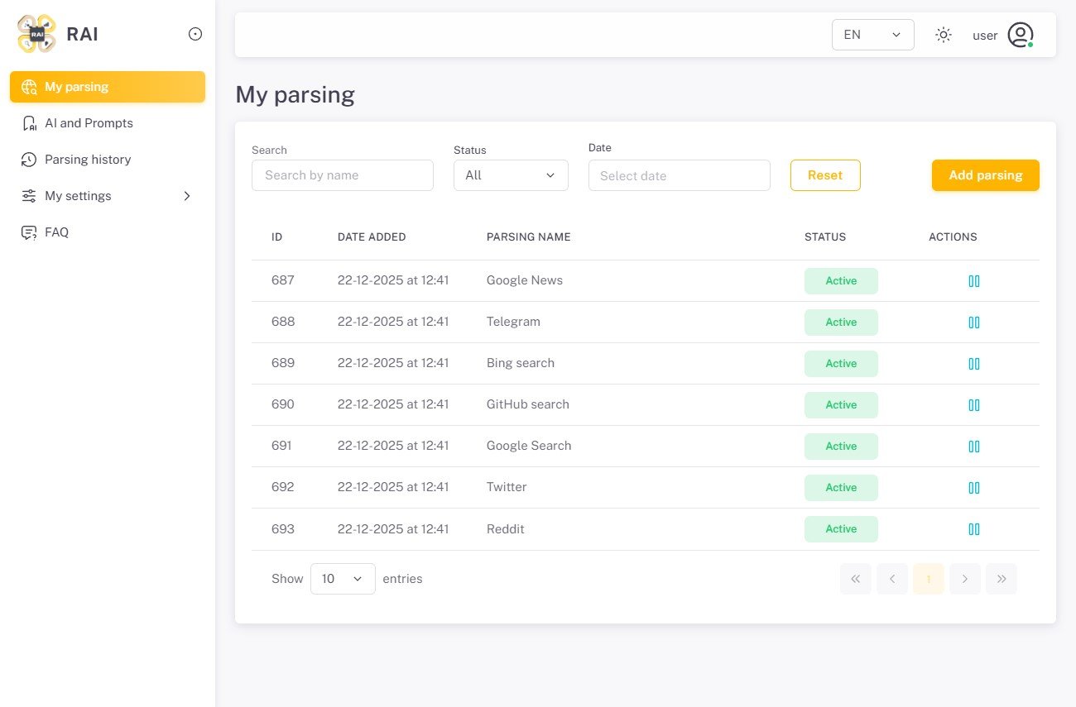Pause the GitHub search parsing
Viewport: 1076px width, 707px height.
[973, 405]
